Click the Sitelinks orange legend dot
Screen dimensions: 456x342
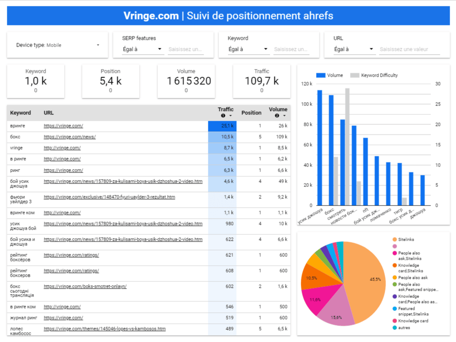click(x=394, y=239)
